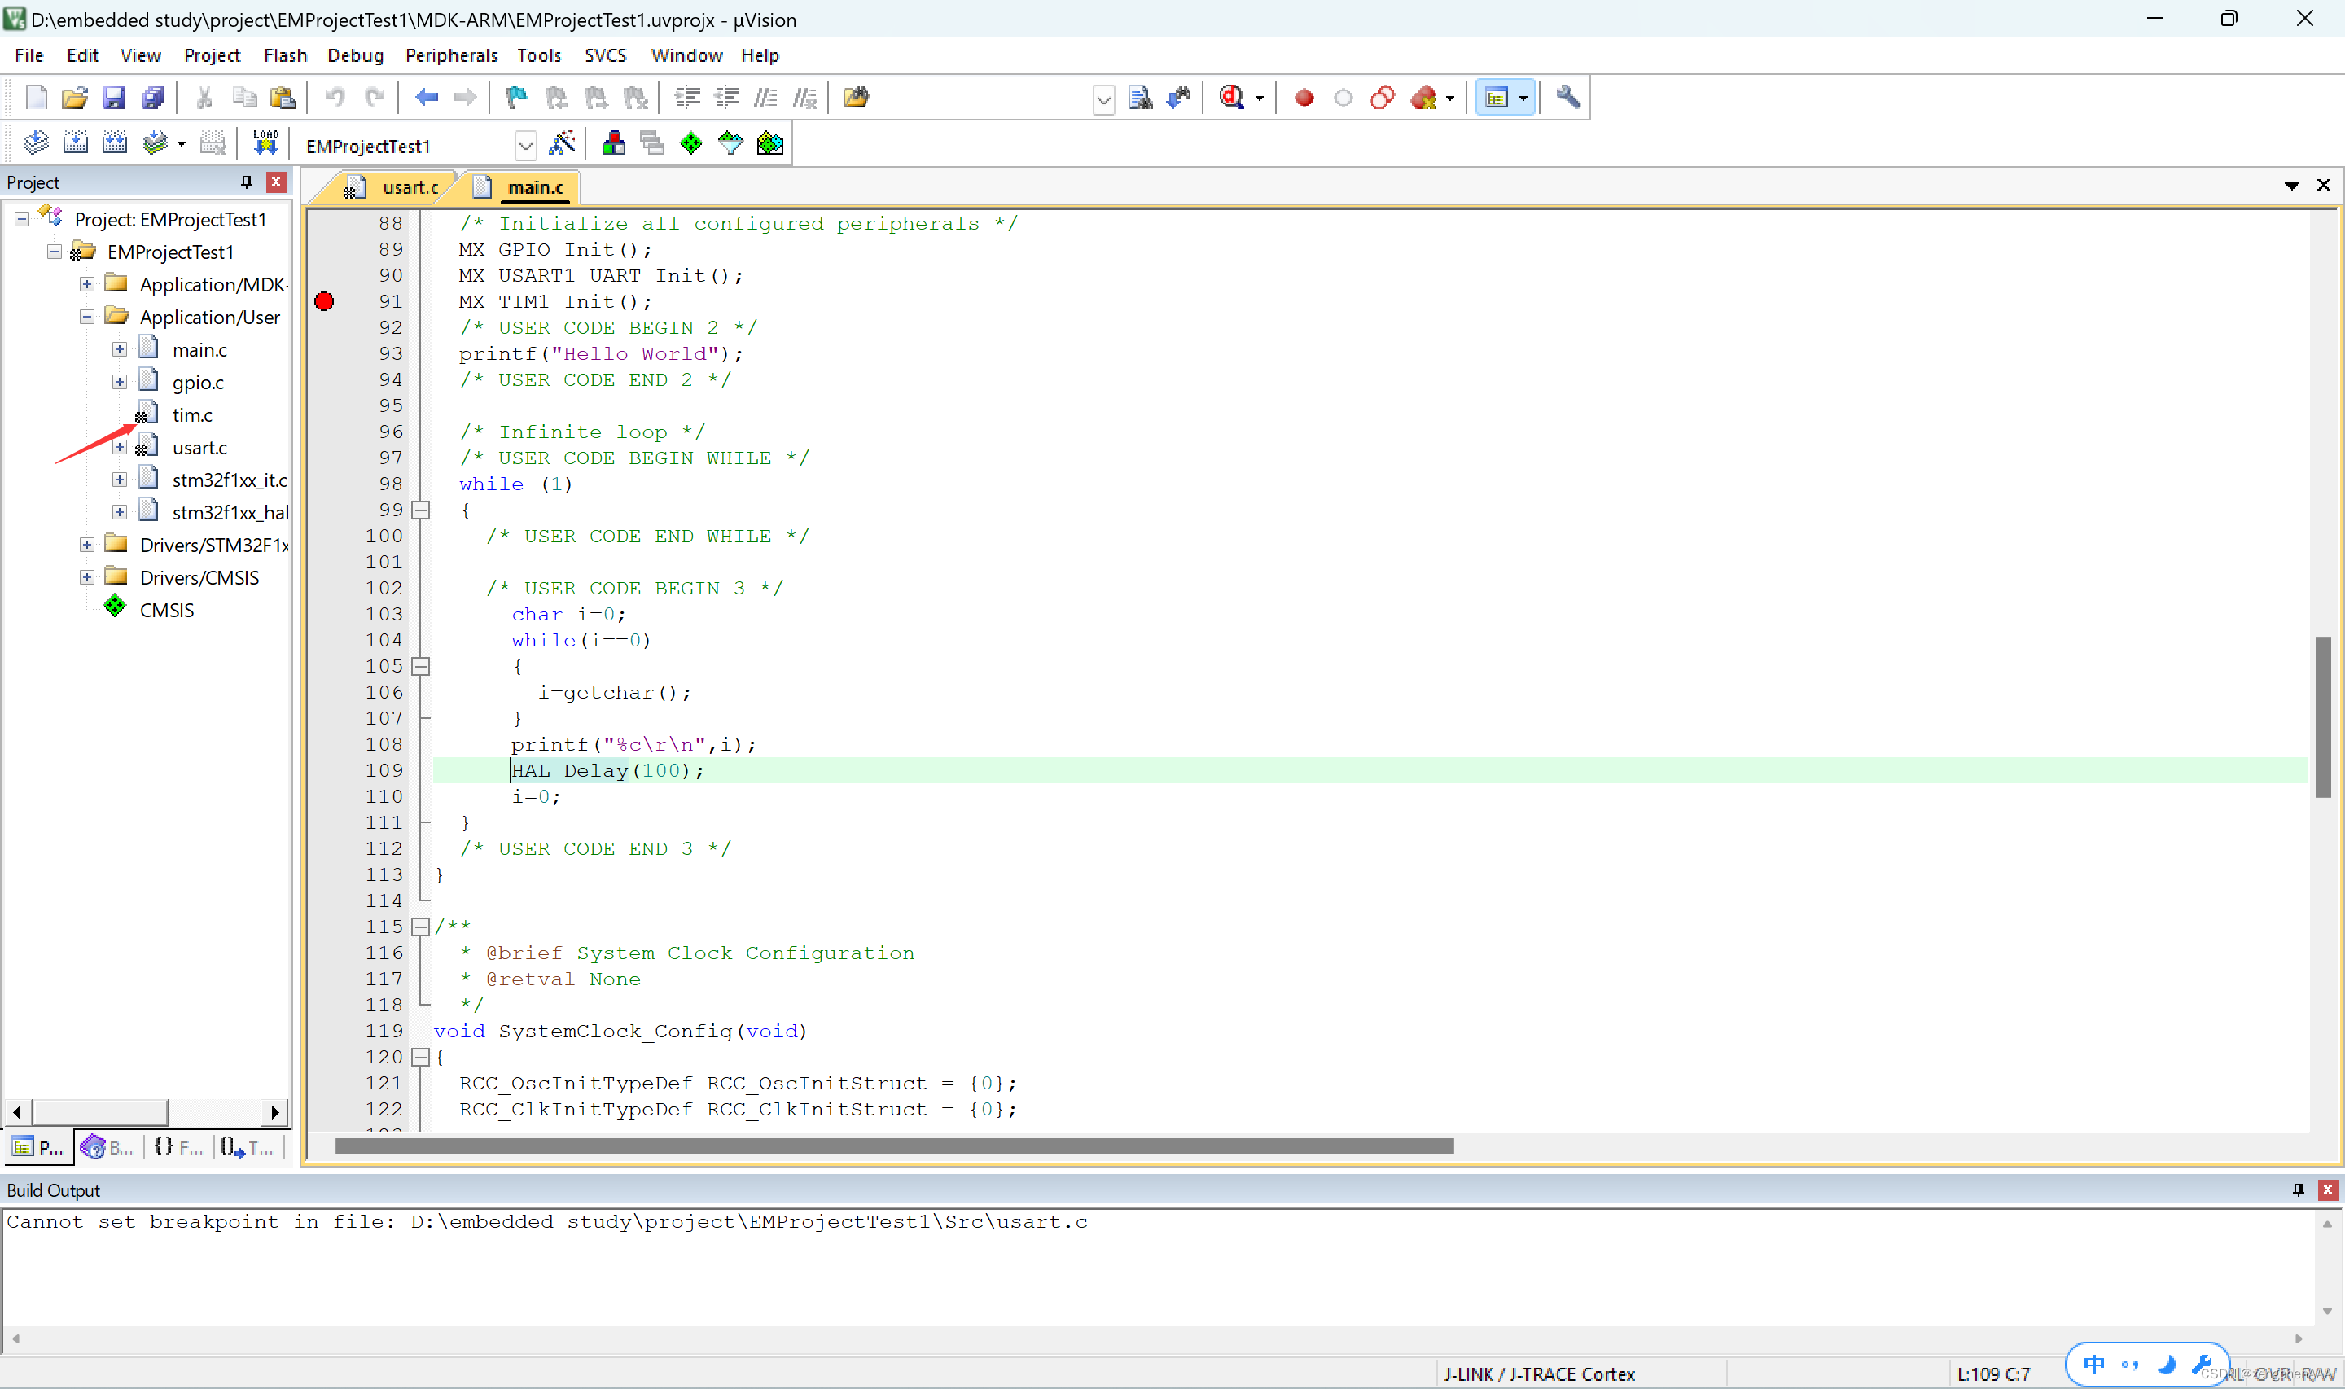Image resolution: width=2345 pixels, height=1389 pixels.
Task: Collapse code block at line 105
Action: coord(421,667)
